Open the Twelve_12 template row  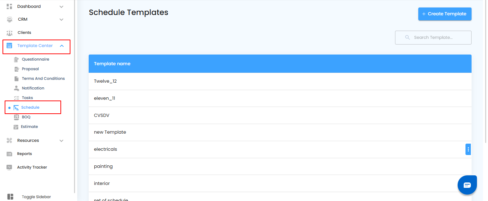[105, 81]
